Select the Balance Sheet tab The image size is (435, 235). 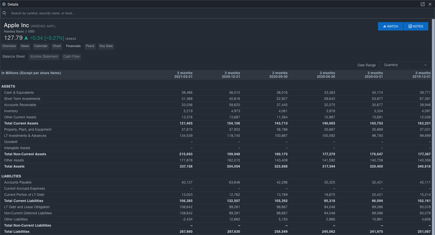(x=13, y=56)
